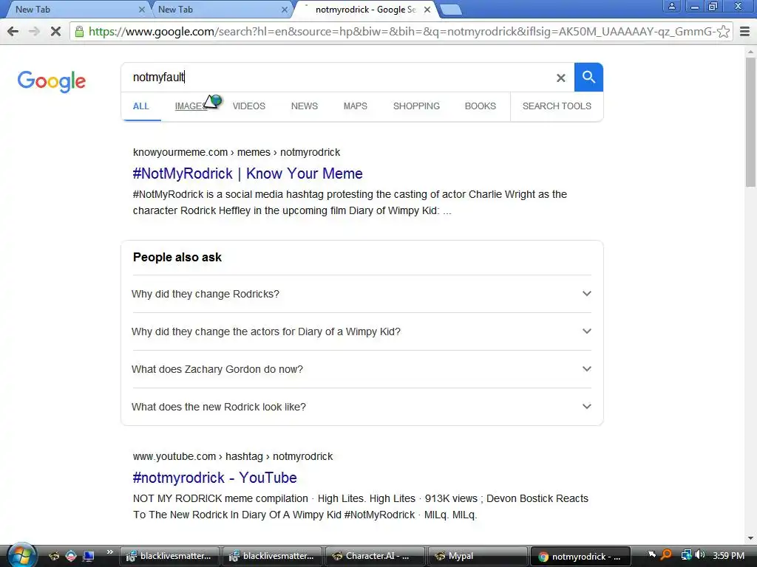757x567 pixels.
Task: Open SEARCH TOOLS options
Action: click(557, 106)
